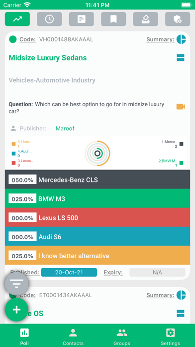This screenshot has height=347, width=195.
Task: Vote for Mercedes-Benz CLS option
Action: click(97, 179)
